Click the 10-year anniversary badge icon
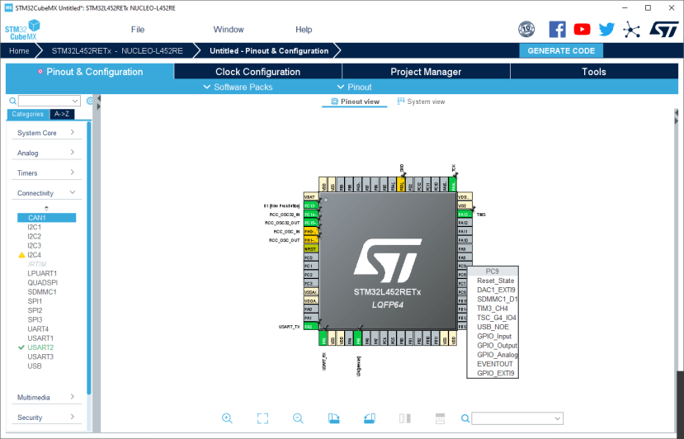 pos(526,29)
